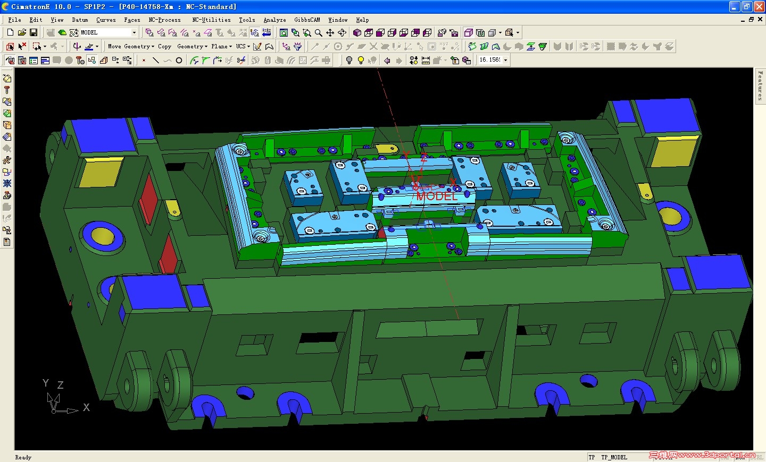
Task: Open the 16.156 value dropdown
Action: 505,60
